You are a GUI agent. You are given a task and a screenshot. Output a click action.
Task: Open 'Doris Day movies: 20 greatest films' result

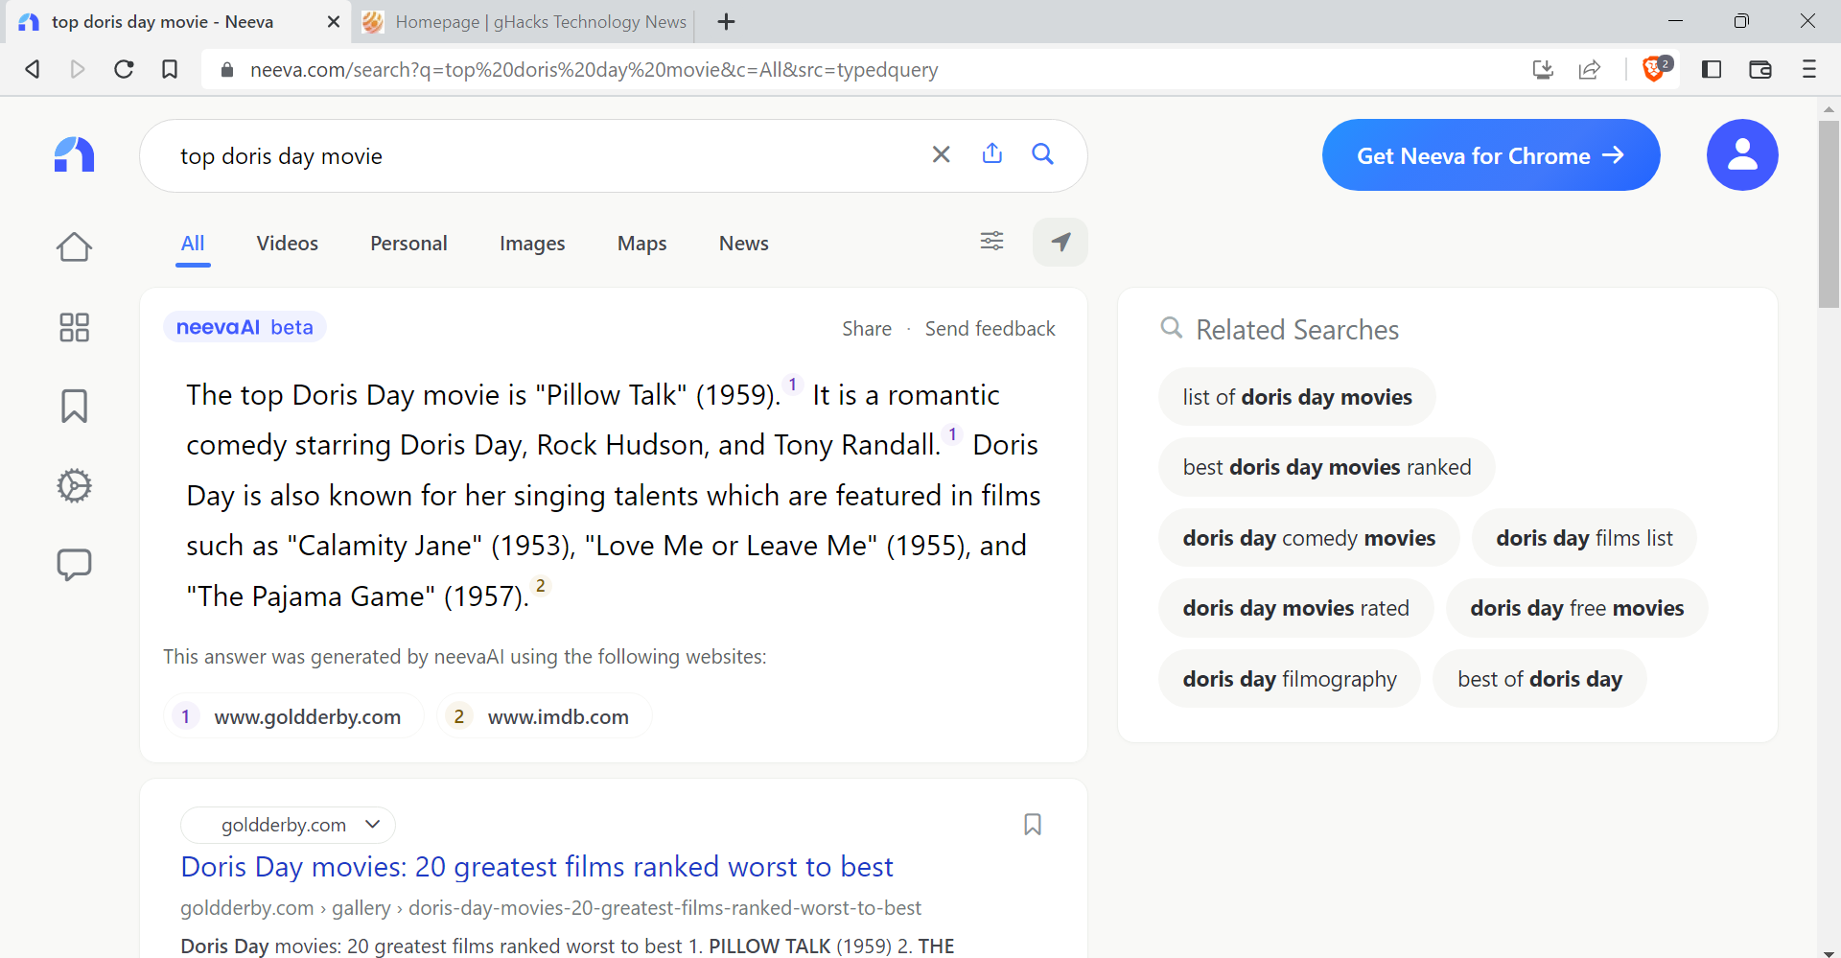point(537,866)
